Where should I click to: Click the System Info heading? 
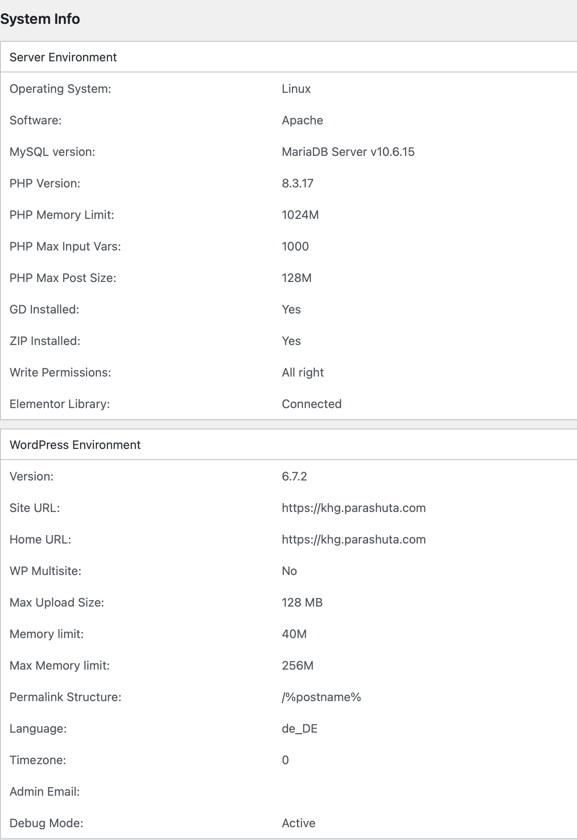(x=40, y=19)
